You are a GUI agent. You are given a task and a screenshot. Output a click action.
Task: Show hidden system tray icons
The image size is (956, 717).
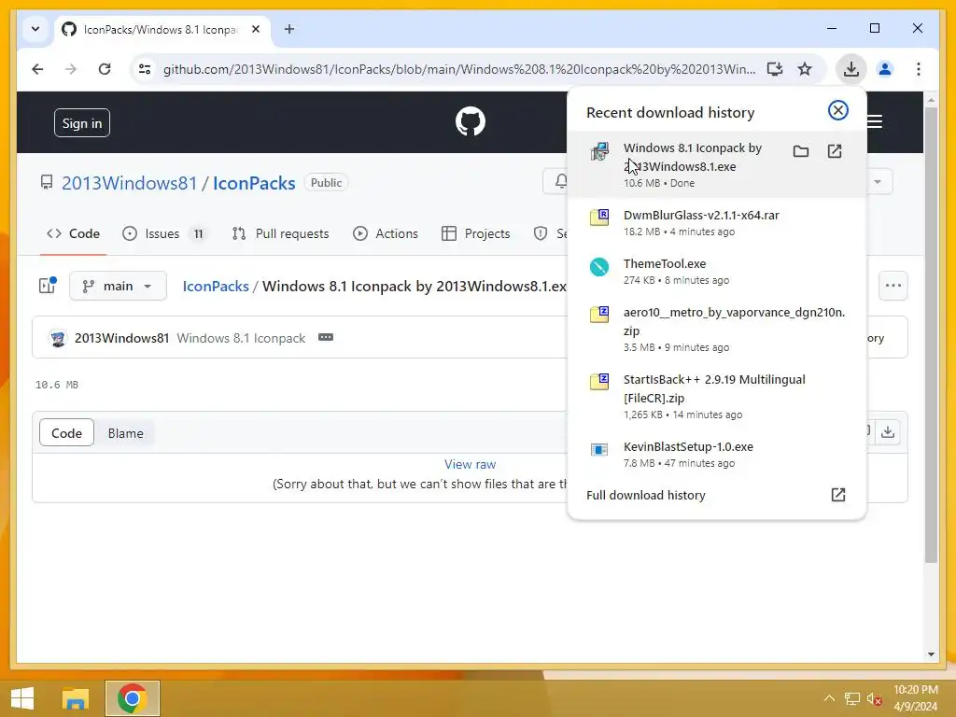(829, 698)
